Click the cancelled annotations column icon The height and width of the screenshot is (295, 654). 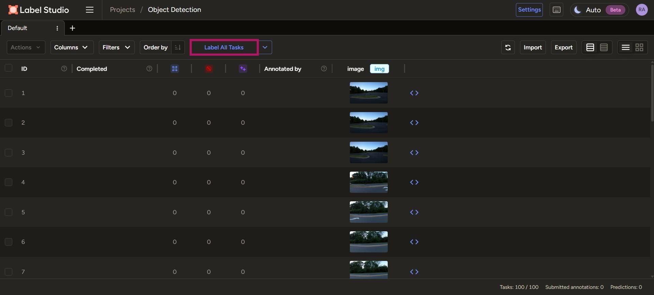pos(209,69)
